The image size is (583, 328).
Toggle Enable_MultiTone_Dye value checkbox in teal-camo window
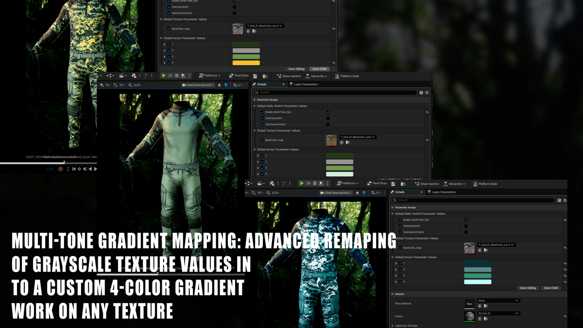click(466, 220)
